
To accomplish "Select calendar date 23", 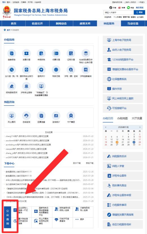I will [134, 142].
